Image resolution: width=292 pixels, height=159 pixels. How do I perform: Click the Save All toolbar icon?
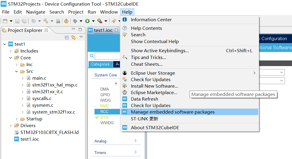click(x=24, y=21)
